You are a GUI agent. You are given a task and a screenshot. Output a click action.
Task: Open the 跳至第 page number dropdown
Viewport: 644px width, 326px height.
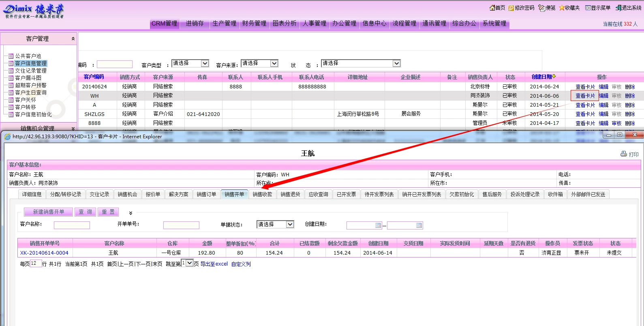pos(187,264)
